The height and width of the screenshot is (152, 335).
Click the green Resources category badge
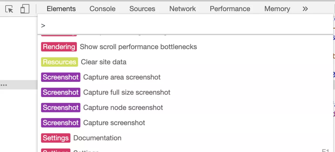pyautogui.click(x=59, y=62)
